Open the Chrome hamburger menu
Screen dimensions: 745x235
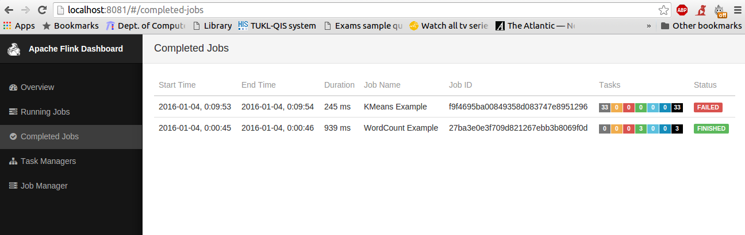[737, 10]
